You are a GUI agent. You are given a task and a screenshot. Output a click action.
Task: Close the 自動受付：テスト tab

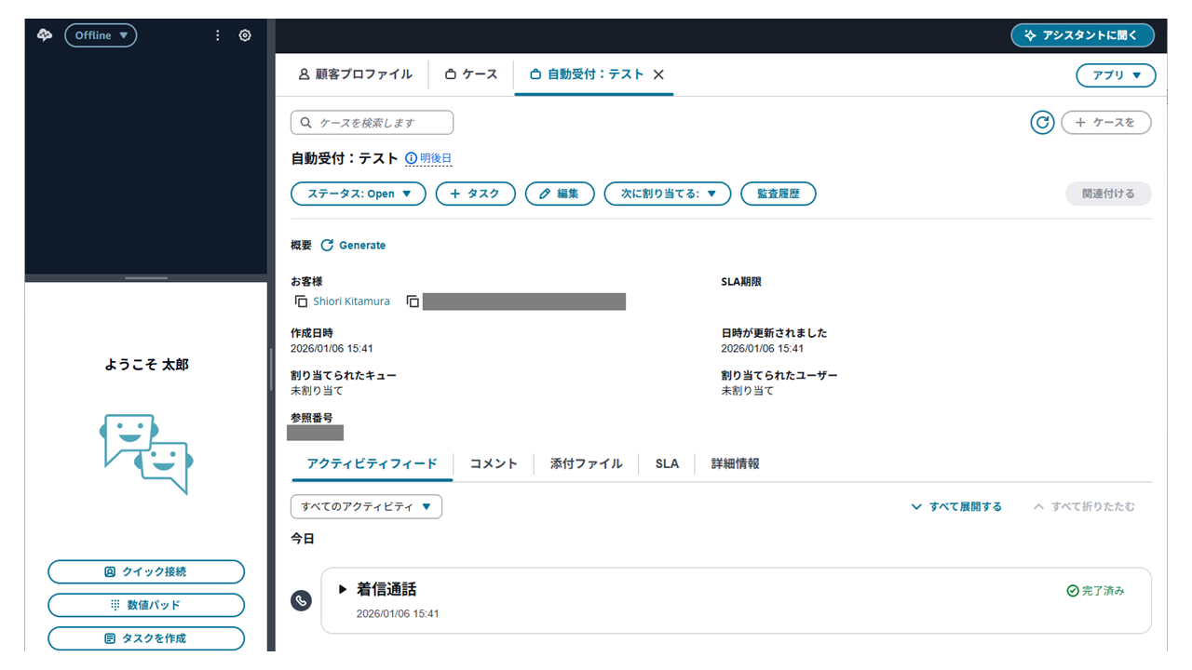click(x=658, y=74)
